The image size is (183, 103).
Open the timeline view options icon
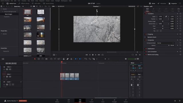(x=3, y=59)
